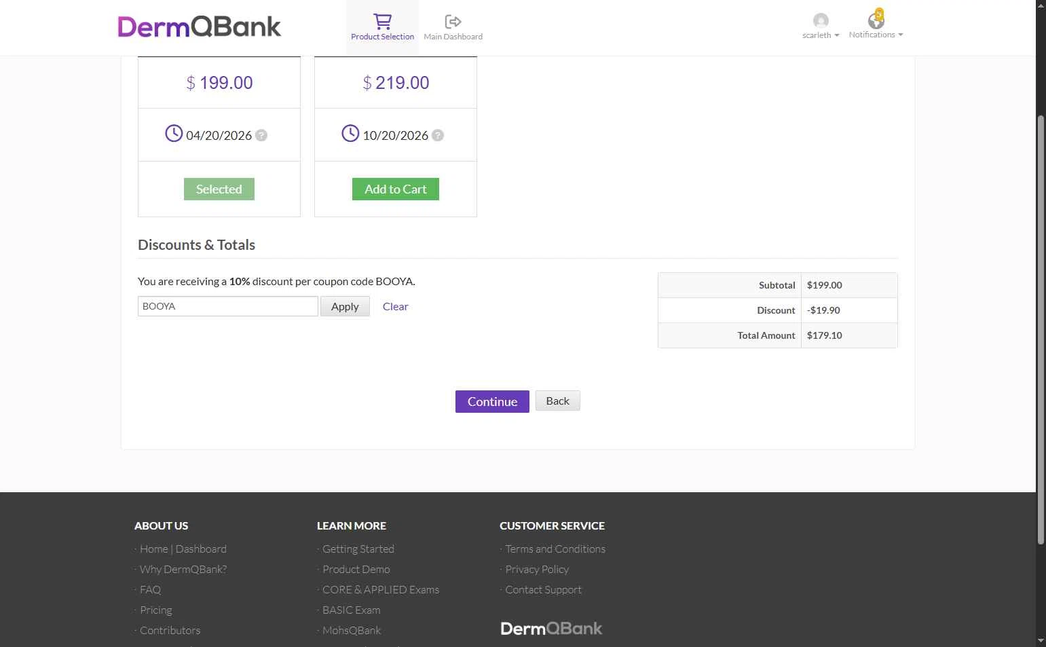Click the DermQBank header logo

pyautogui.click(x=199, y=26)
